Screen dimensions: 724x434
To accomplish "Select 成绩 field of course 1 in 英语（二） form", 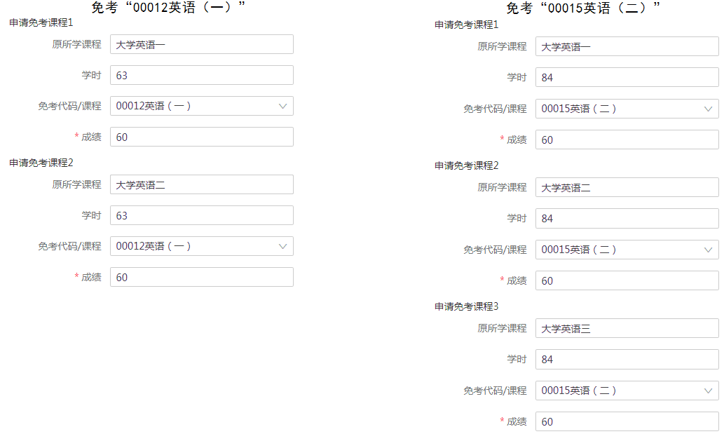I will click(x=627, y=140).
